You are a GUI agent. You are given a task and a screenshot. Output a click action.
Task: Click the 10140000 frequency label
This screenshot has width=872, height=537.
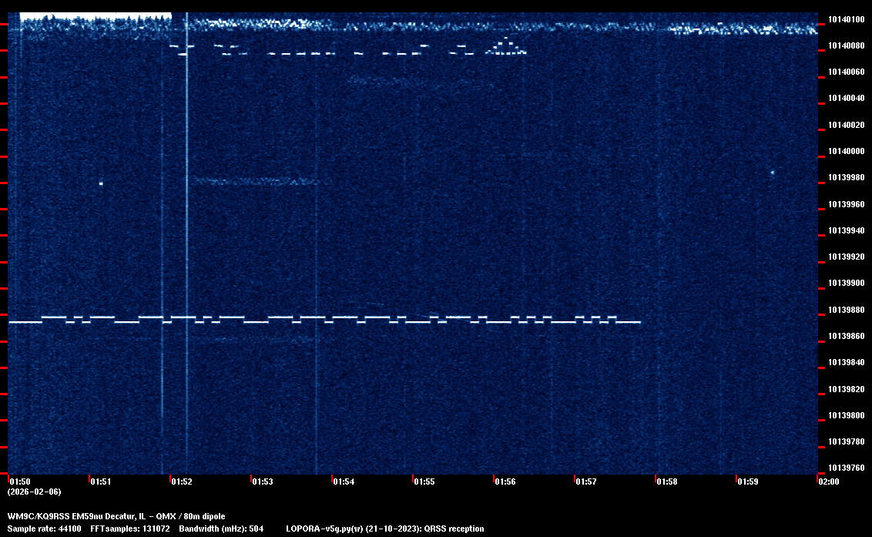tap(846, 151)
